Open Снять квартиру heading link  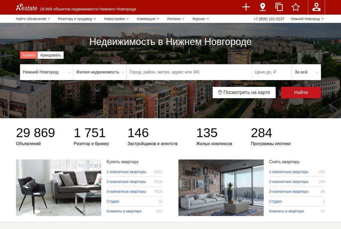[284, 162]
